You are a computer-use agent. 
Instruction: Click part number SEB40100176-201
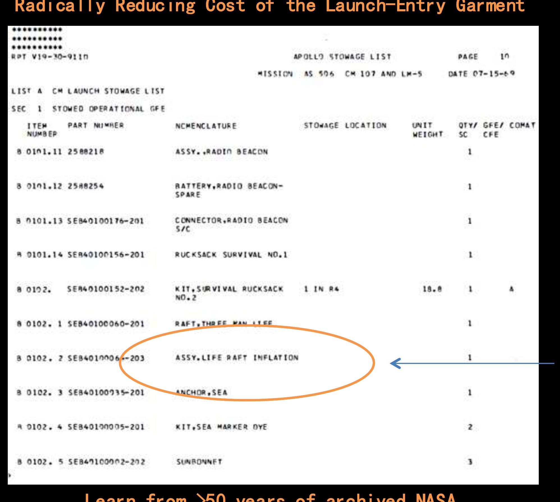[x=106, y=221]
